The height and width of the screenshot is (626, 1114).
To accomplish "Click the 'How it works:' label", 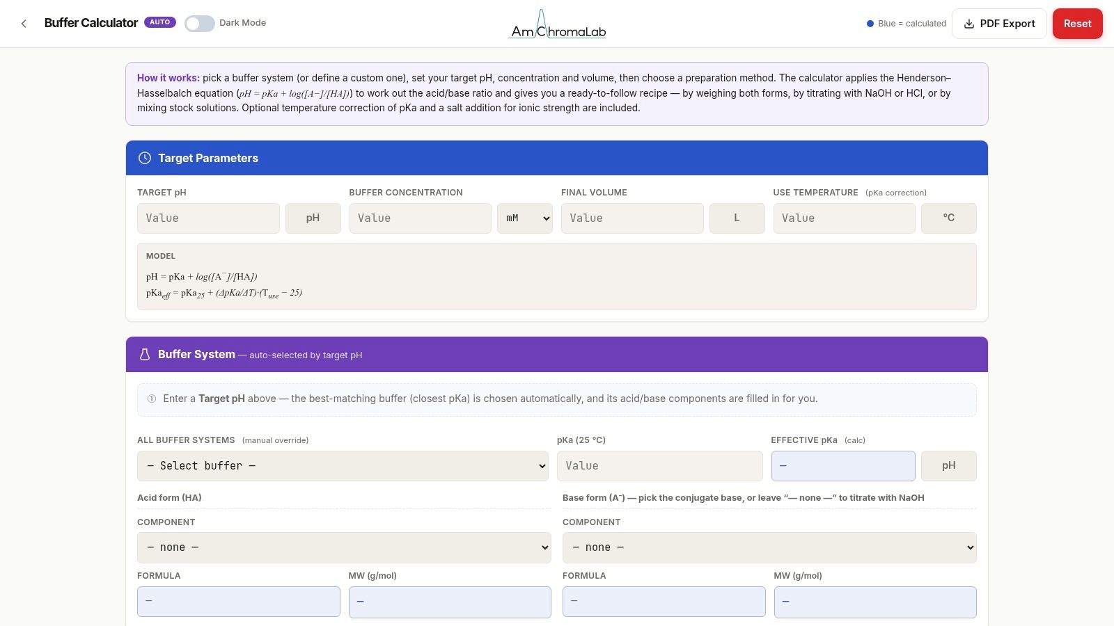I will tap(168, 78).
